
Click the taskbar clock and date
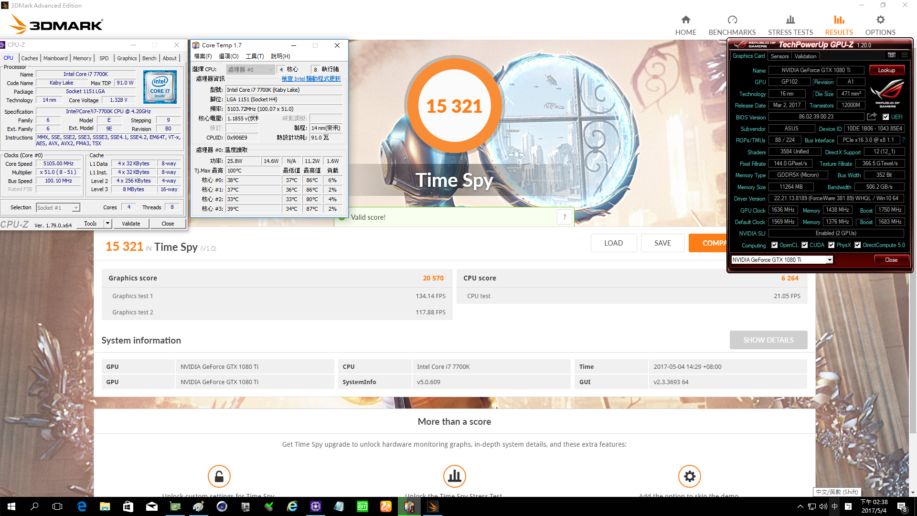874,506
